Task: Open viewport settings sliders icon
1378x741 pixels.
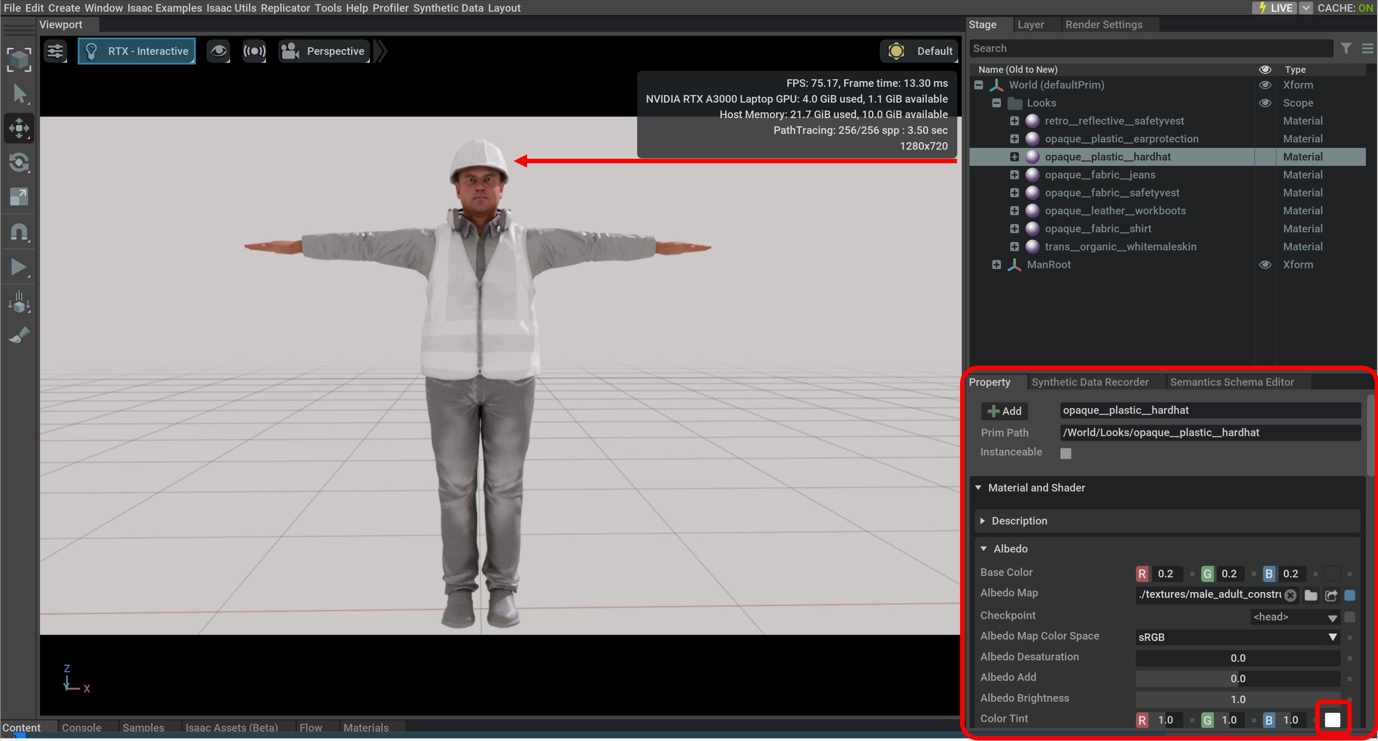Action: (x=55, y=51)
